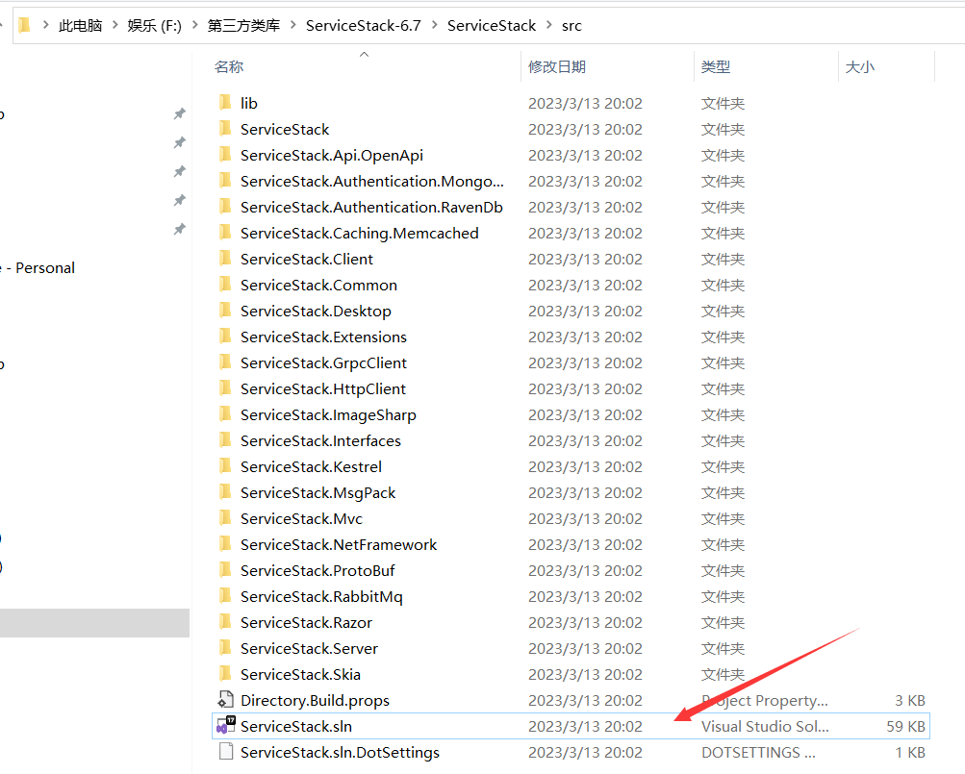
Task: Expand the chevron after 此电脑 in path
Action: pyautogui.click(x=115, y=25)
